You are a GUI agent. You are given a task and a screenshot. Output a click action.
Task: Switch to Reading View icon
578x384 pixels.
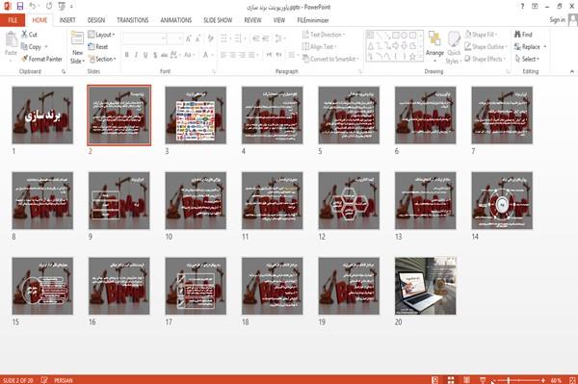point(466,380)
